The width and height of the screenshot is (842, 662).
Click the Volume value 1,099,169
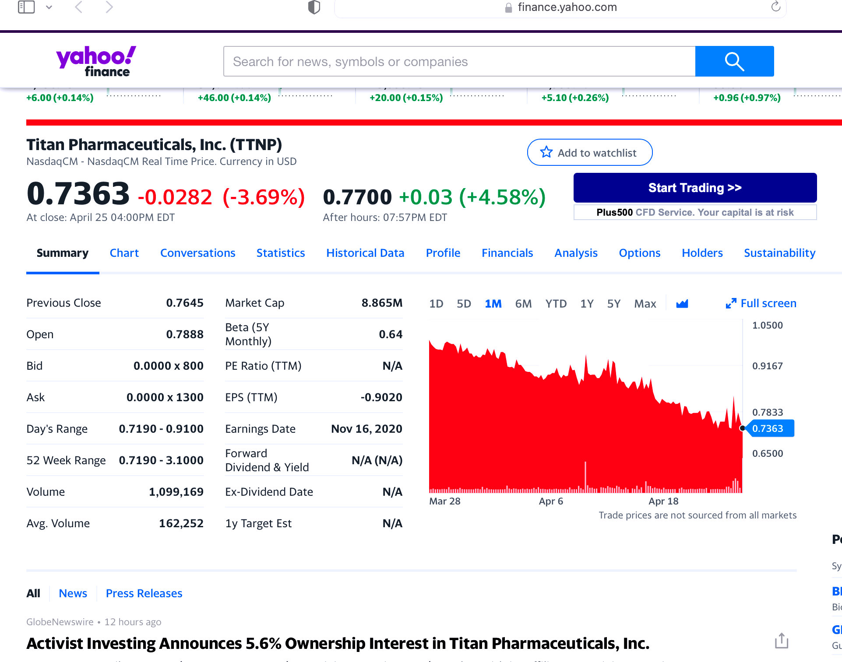coord(176,492)
